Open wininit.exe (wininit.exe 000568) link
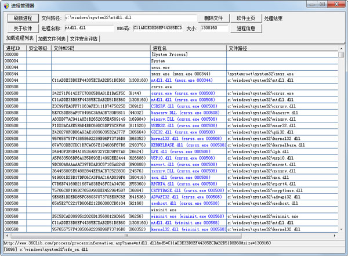 point(187,216)
